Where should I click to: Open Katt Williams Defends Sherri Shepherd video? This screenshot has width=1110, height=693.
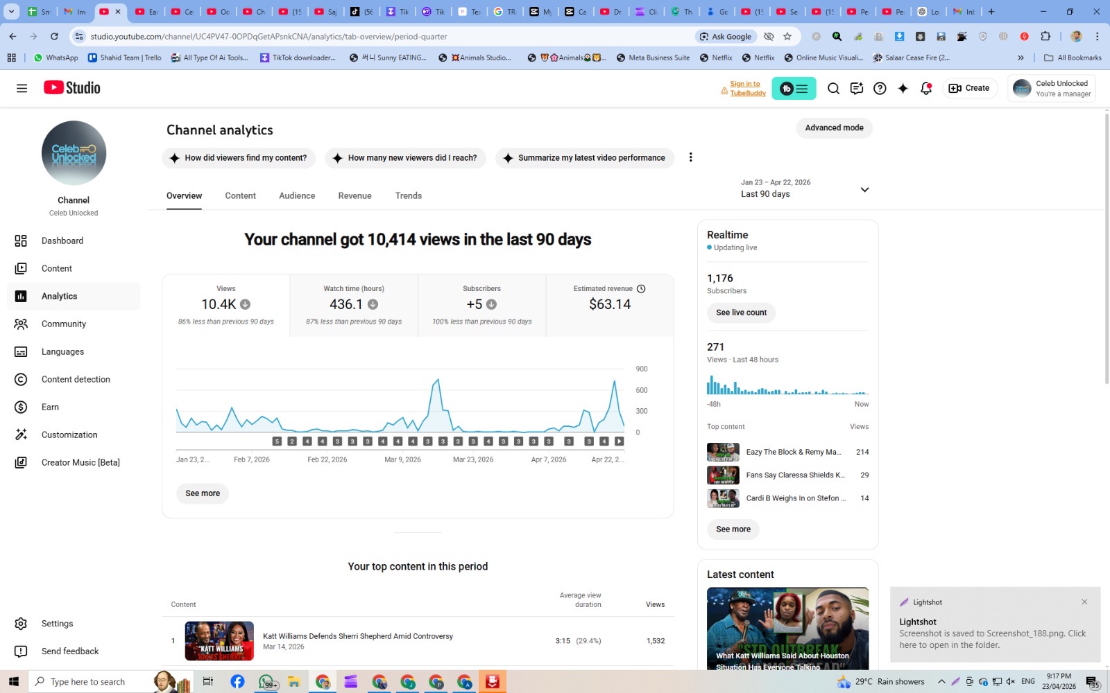[357, 636]
